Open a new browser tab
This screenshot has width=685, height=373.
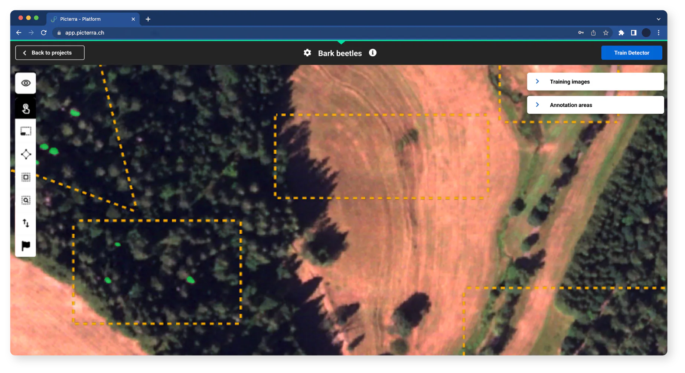point(148,19)
